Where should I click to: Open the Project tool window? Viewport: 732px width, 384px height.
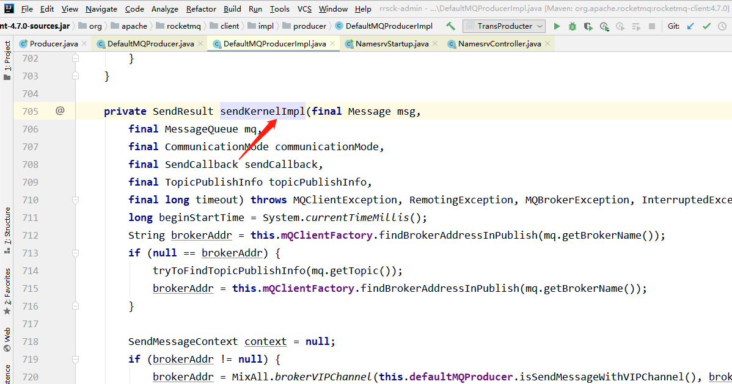(7, 60)
